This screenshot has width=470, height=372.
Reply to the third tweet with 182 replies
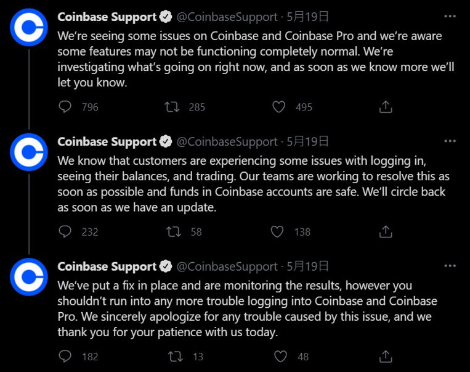pyautogui.click(x=65, y=356)
